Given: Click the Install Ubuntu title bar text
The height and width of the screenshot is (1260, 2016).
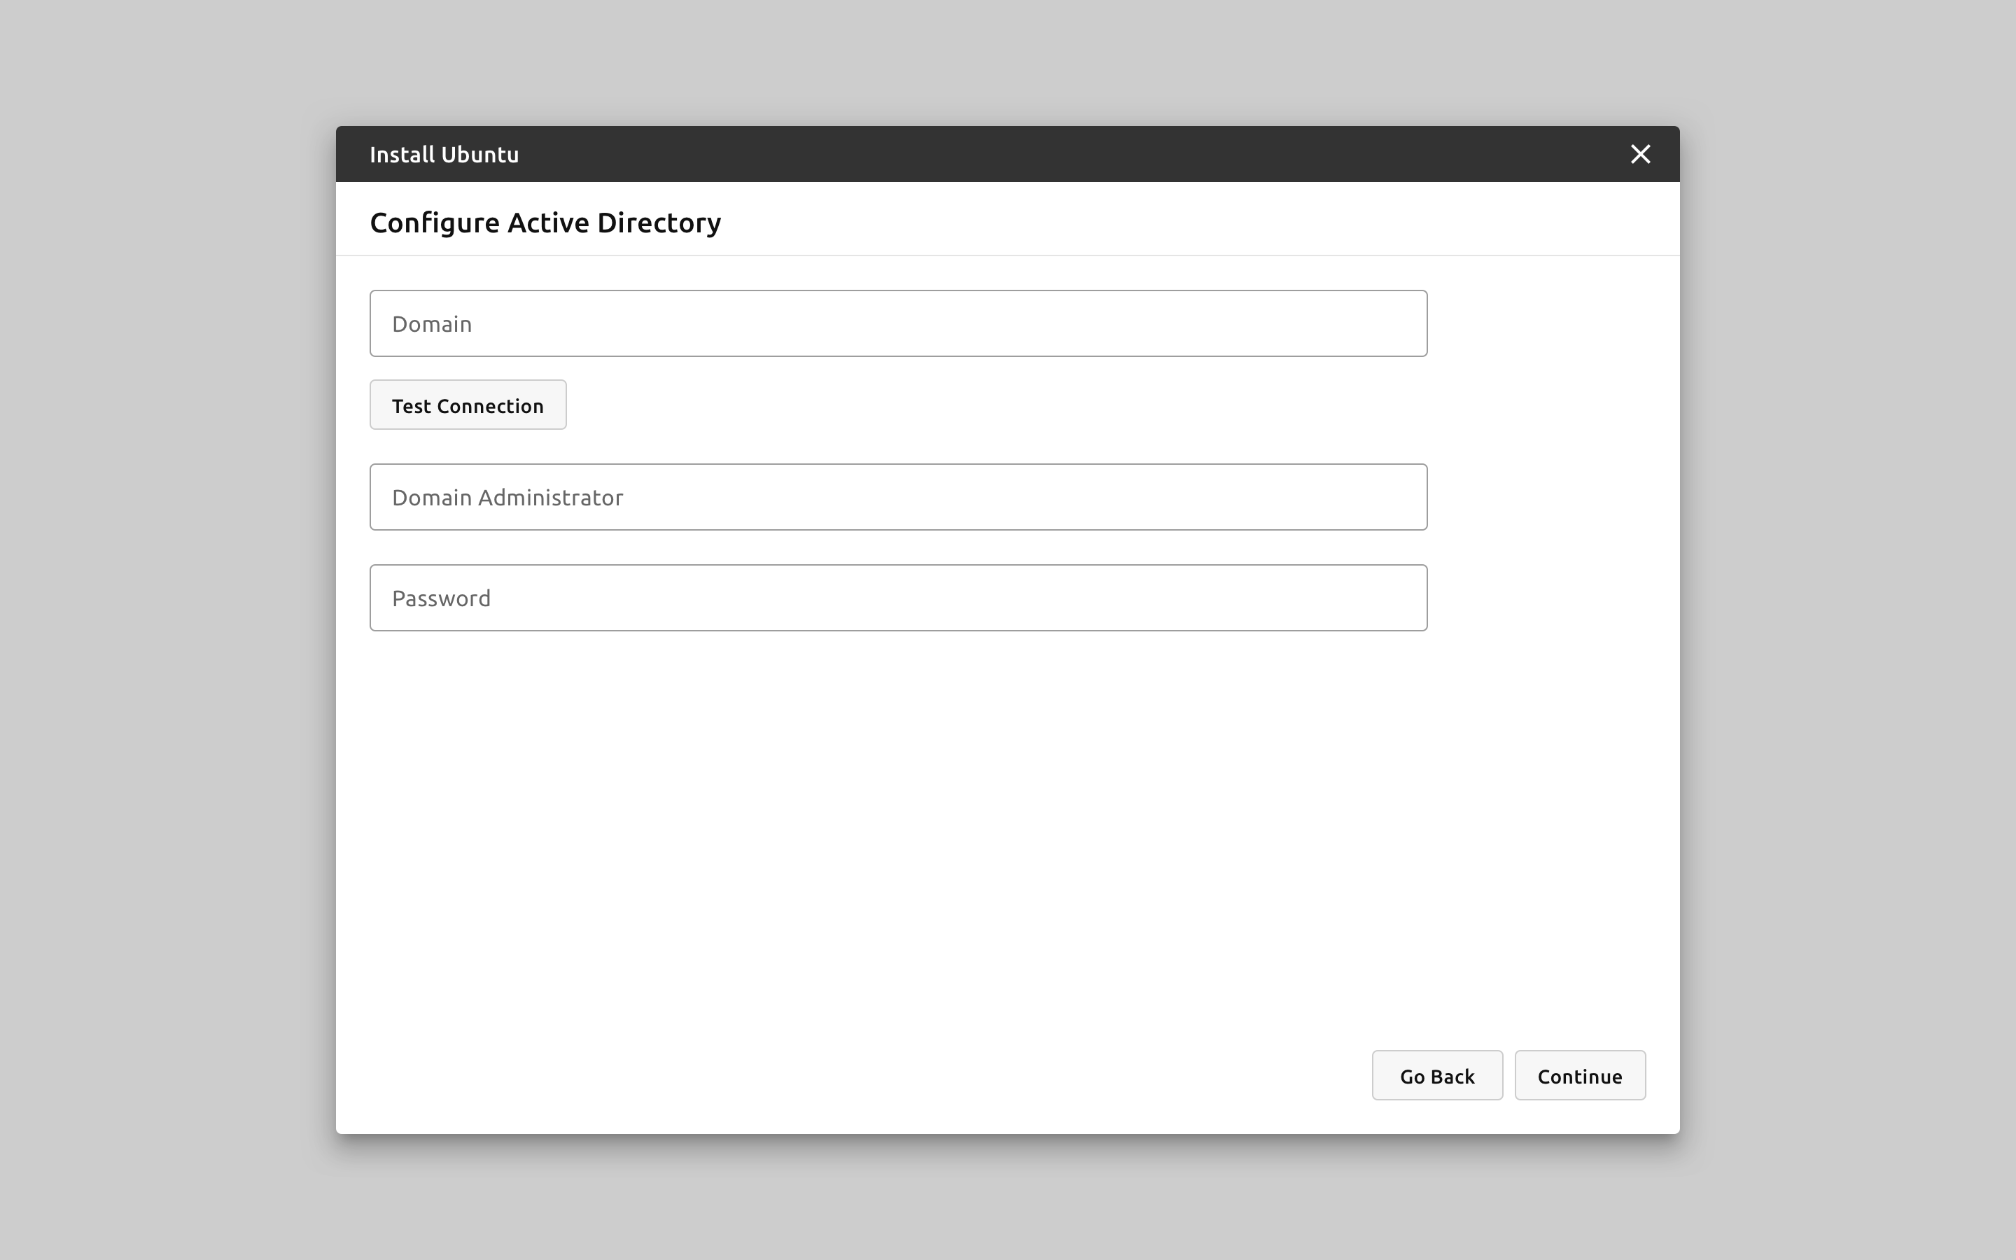Looking at the screenshot, I should 444,155.
